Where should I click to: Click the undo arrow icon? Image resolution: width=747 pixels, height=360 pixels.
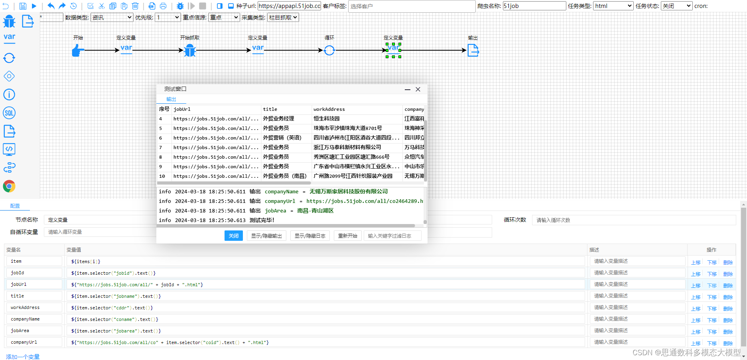tap(51, 6)
